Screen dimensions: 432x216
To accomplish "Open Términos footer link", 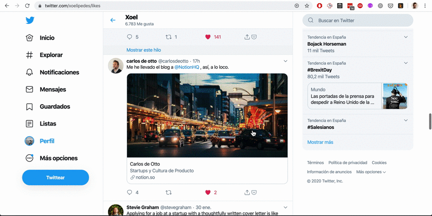I will [315, 162].
